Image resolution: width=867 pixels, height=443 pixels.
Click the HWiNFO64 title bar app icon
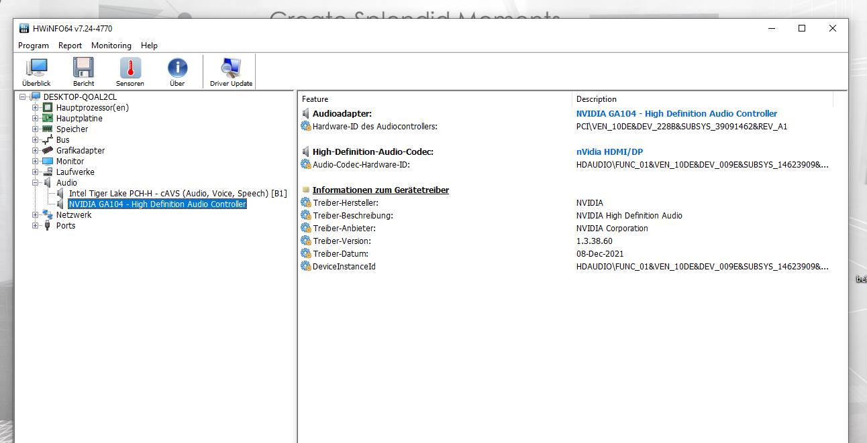coord(24,28)
